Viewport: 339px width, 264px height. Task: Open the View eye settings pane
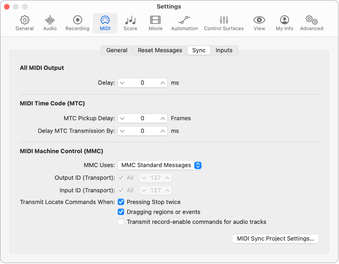[259, 23]
